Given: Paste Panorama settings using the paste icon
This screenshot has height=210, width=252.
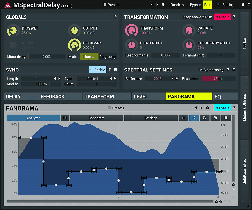Looking at the screenshot, I should point(226,118).
